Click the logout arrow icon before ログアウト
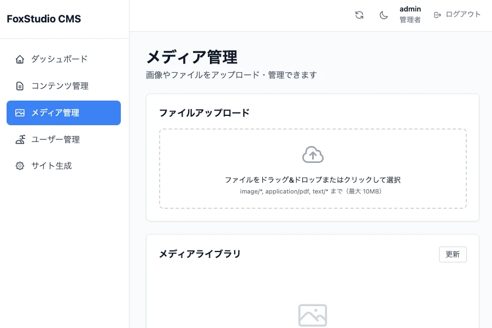 [437, 15]
